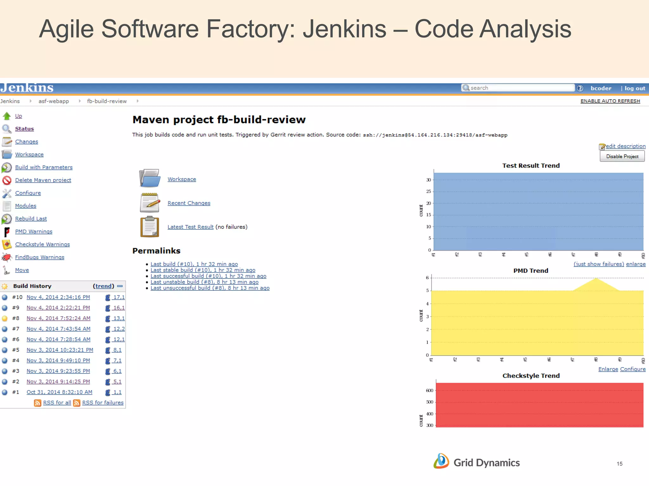Click RSS for failures text link
The image size is (649, 486).
(103, 403)
